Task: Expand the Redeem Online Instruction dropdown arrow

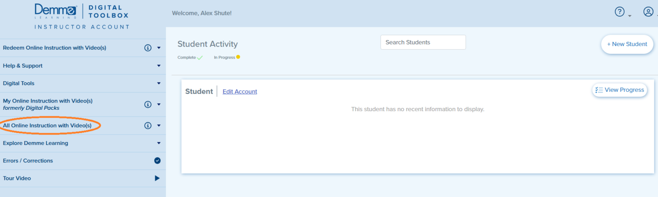Action: coord(159,48)
